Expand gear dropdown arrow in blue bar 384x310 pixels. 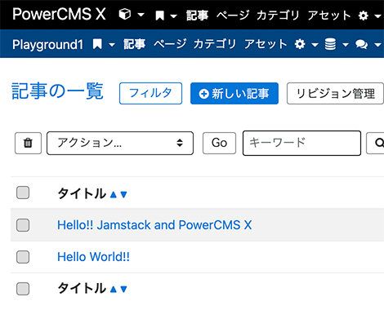click(315, 45)
